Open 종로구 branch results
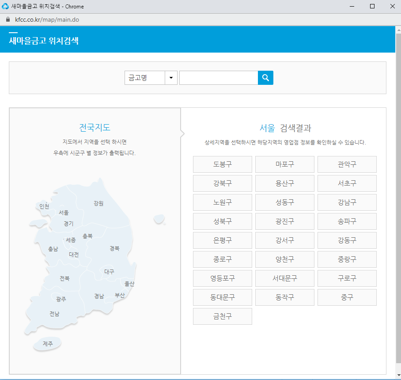The height and width of the screenshot is (380, 401). click(223, 259)
